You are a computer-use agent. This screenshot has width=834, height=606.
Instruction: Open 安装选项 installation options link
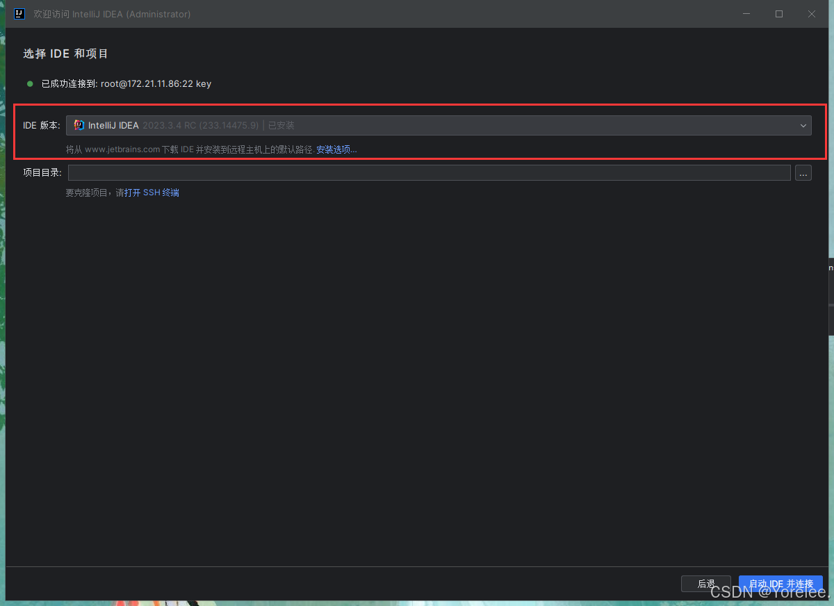click(x=336, y=149)
